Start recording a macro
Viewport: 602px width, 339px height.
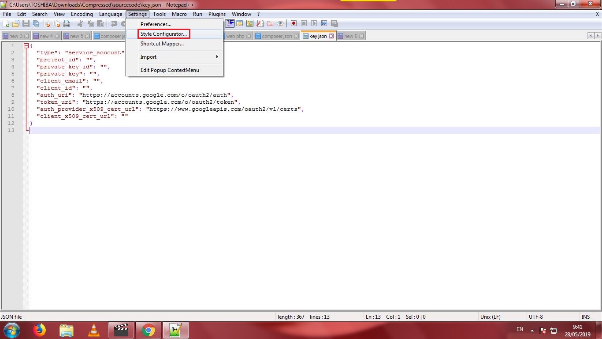click(x=294, y=23)
